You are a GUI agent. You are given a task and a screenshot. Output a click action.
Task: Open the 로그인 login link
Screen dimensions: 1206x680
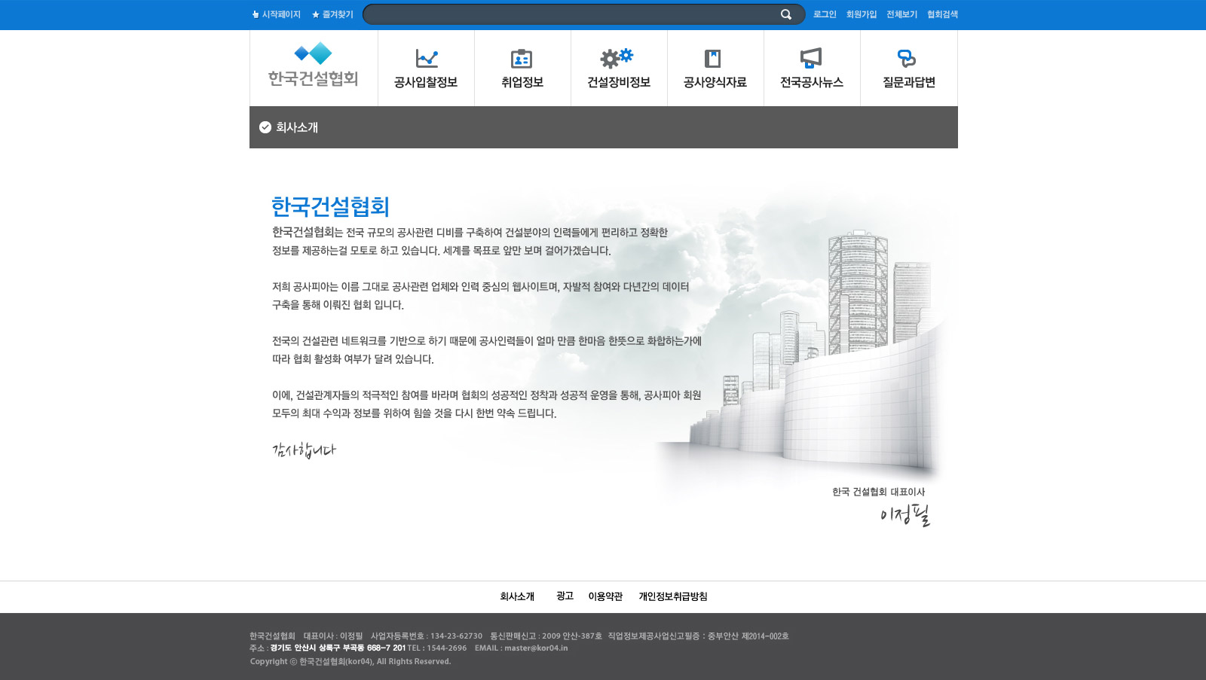click(x=825, y=14)
